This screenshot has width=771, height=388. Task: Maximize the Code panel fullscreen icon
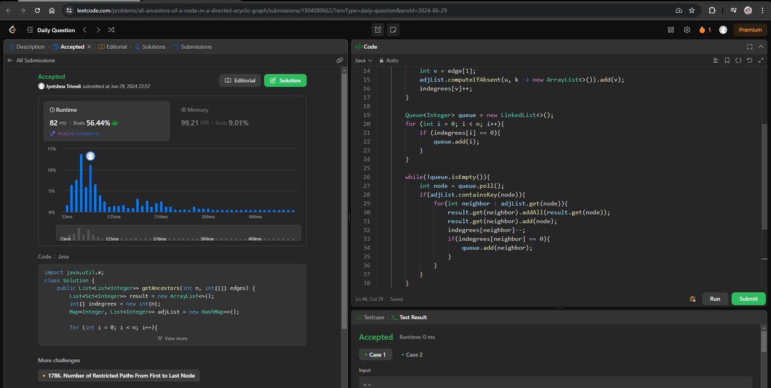(750, 47)
